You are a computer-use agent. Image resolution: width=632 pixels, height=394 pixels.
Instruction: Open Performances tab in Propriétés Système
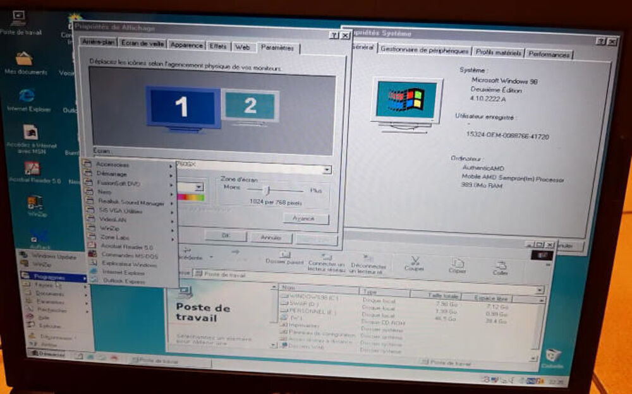[549, 54]
